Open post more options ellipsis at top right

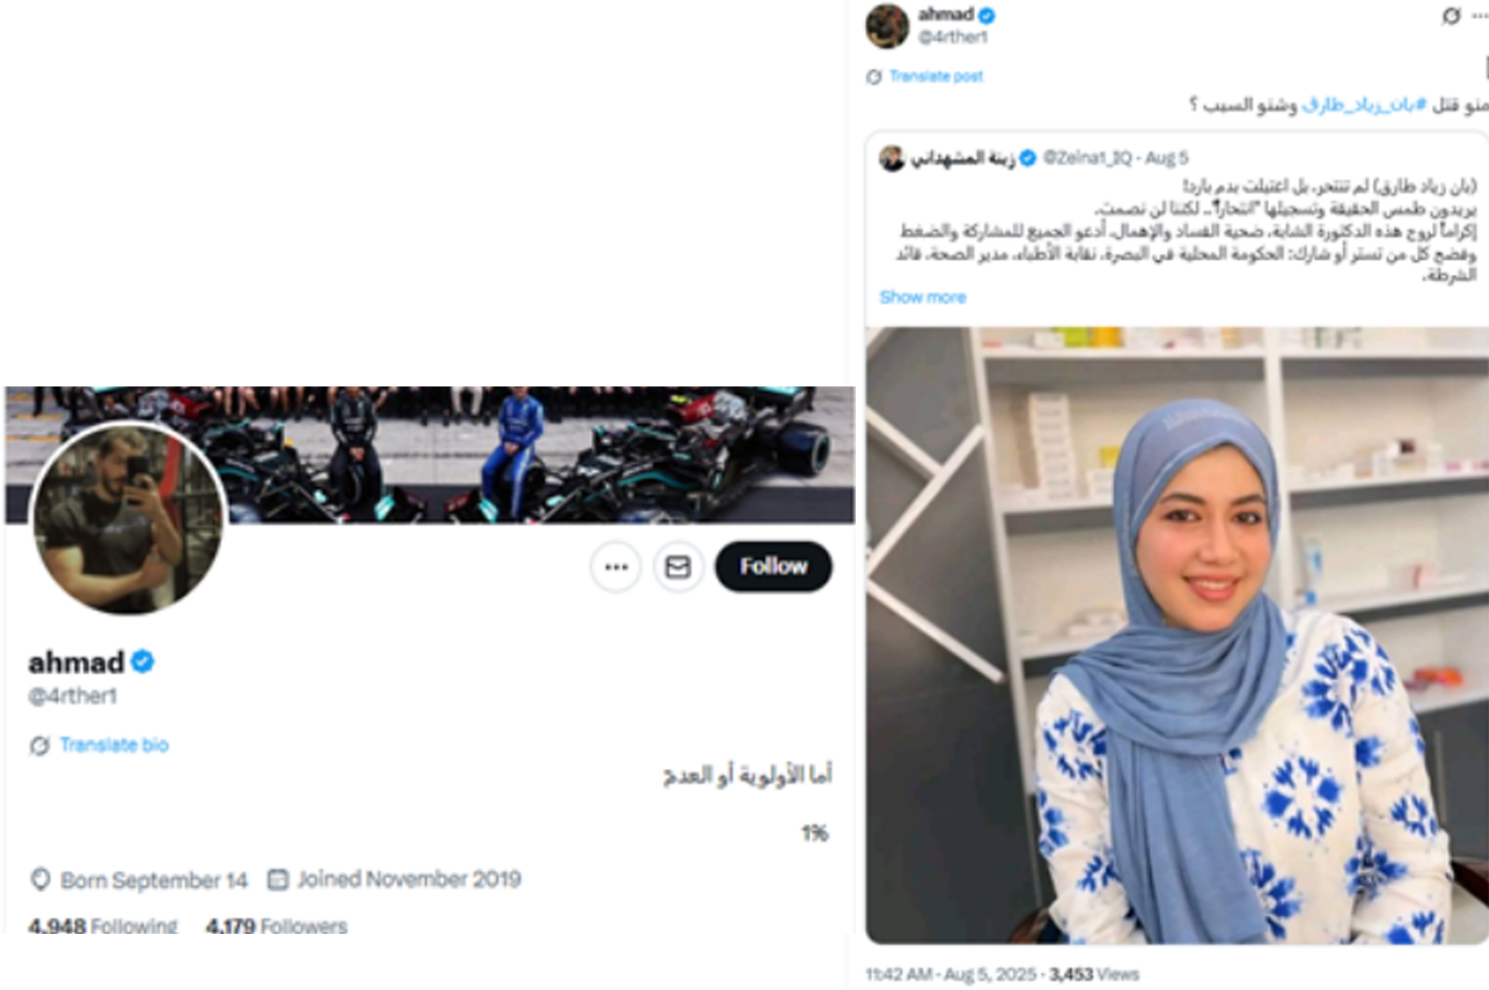(1480, 16)
